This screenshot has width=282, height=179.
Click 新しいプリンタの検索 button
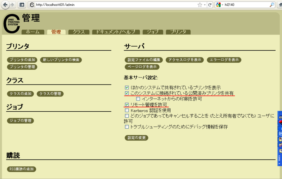pos(61,60)
